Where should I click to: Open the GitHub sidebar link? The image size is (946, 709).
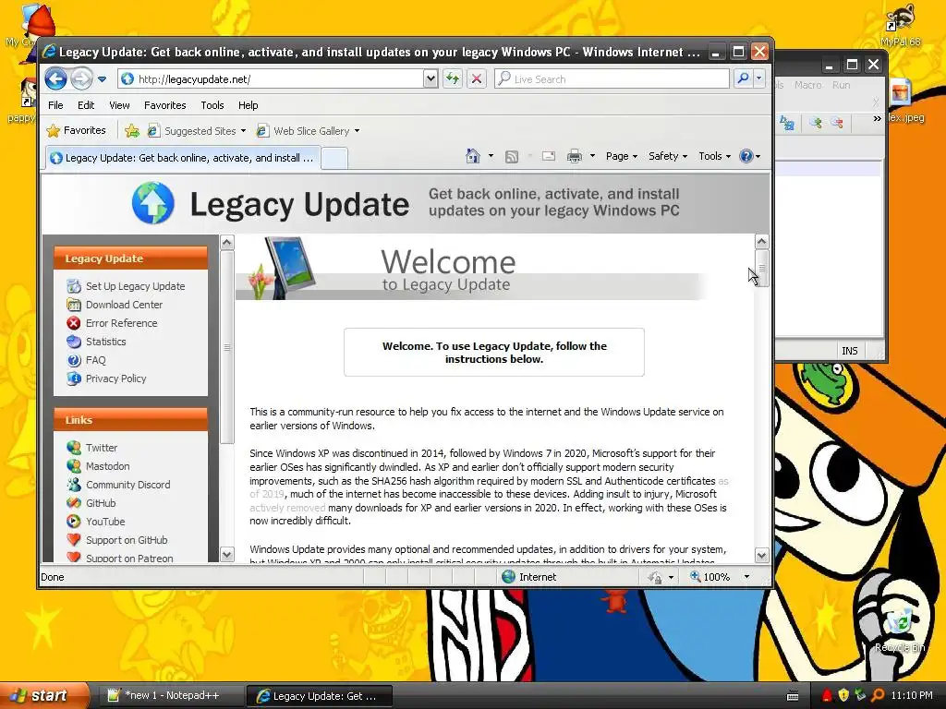101,503
